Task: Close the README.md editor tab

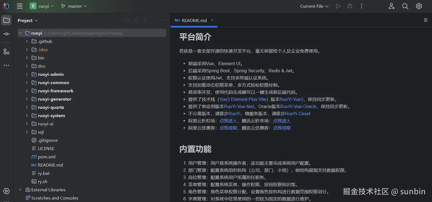Action: point(212,20)
